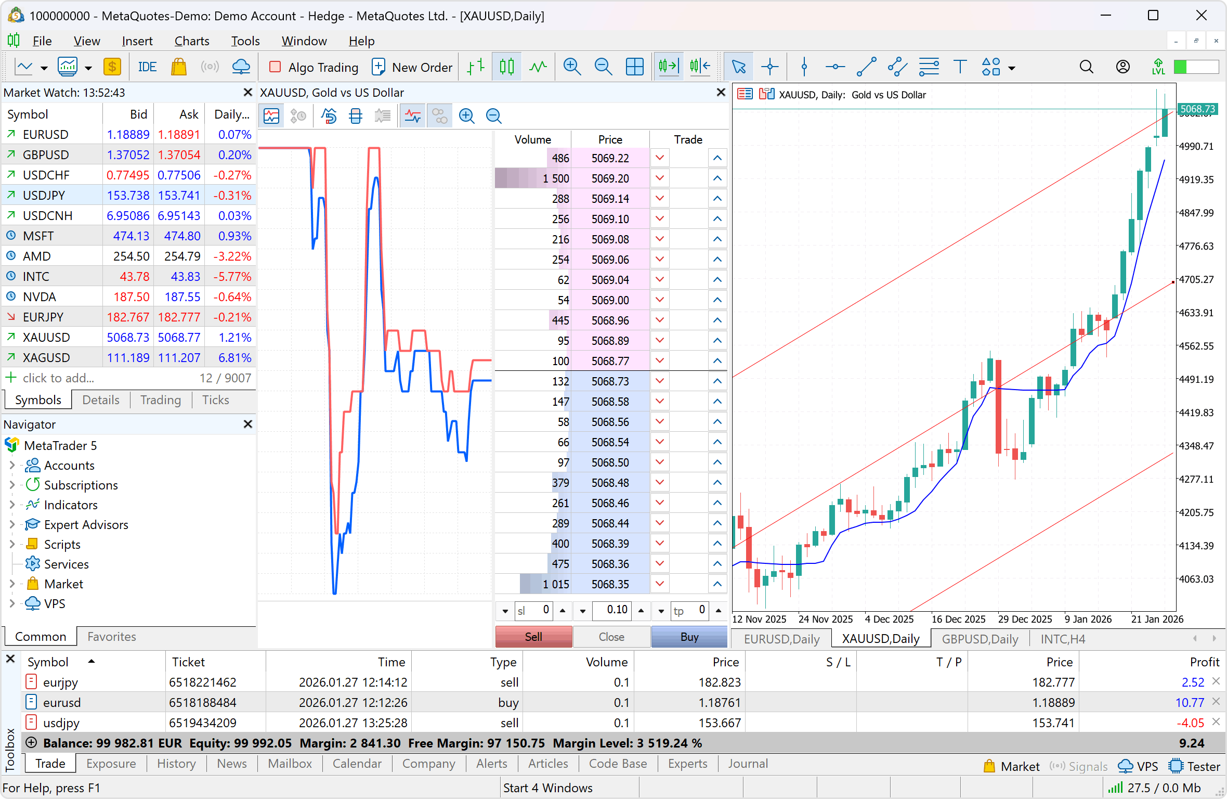Screen dimensions: 1227x799
Task: Activate the trendline drawing tool
Action: 866,67
